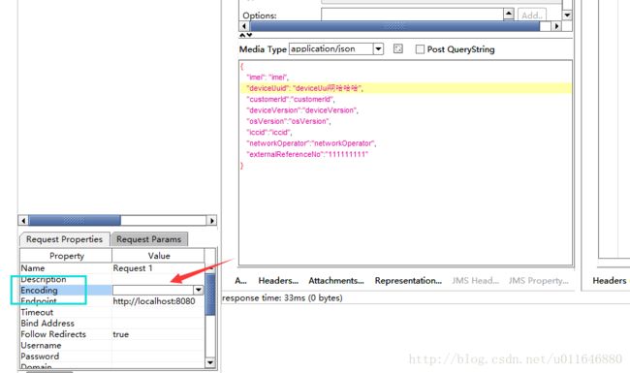Open the Headers tab below request body
Viewport: 630px width, 373px height.
(x=278, y=281)
